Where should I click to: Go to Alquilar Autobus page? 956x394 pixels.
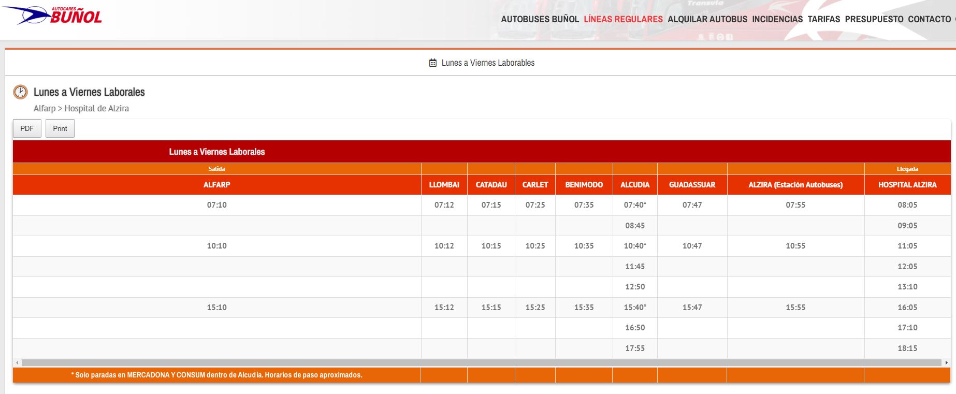pyautogui.click(x=707, y=19)
